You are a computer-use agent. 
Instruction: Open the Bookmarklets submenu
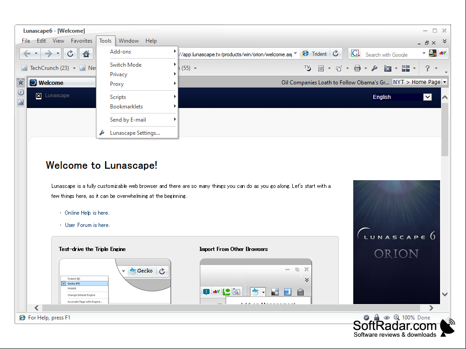click(137, 107)
